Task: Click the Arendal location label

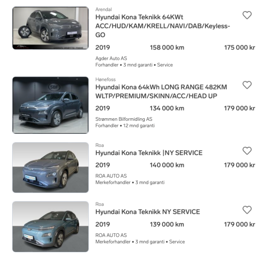Action: [103, 9]
